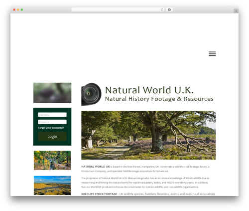Click the New Forest woodland banner image
Screen dimensions: 249x211
click(148, 135)
